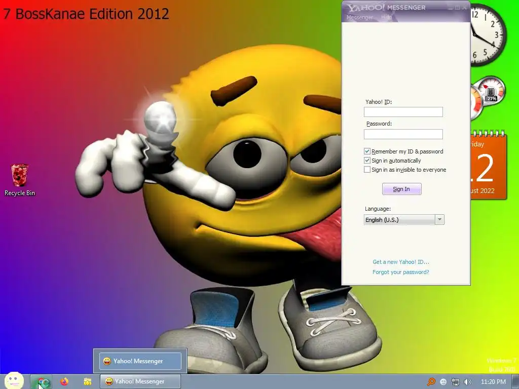Click the CPU meter gadget

click(488, 98)
